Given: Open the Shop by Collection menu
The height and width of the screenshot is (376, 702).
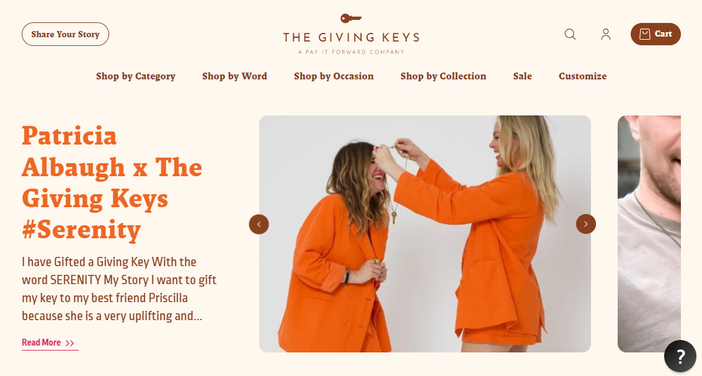Looking at the screenshot, I should pyautogui.click(x=443, y=76).
